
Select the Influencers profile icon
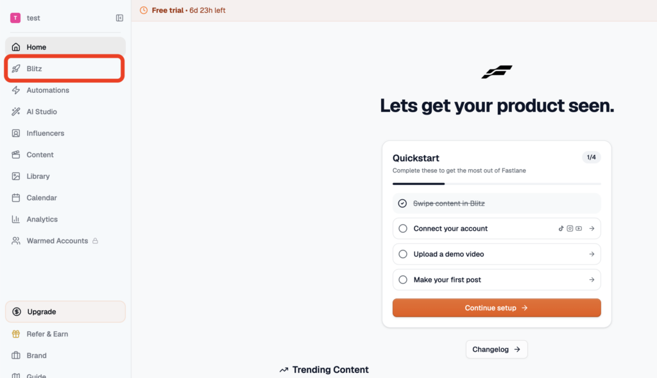pos(16,133)
